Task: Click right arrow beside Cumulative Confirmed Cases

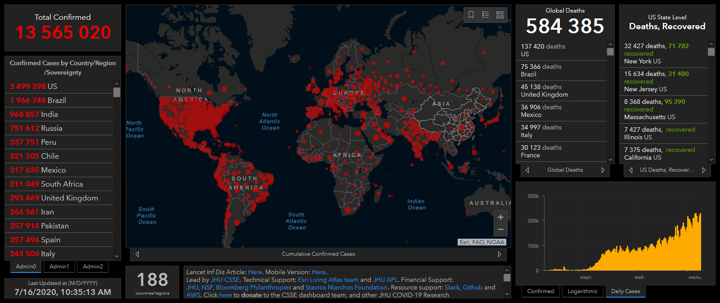Action: (499, 254)
